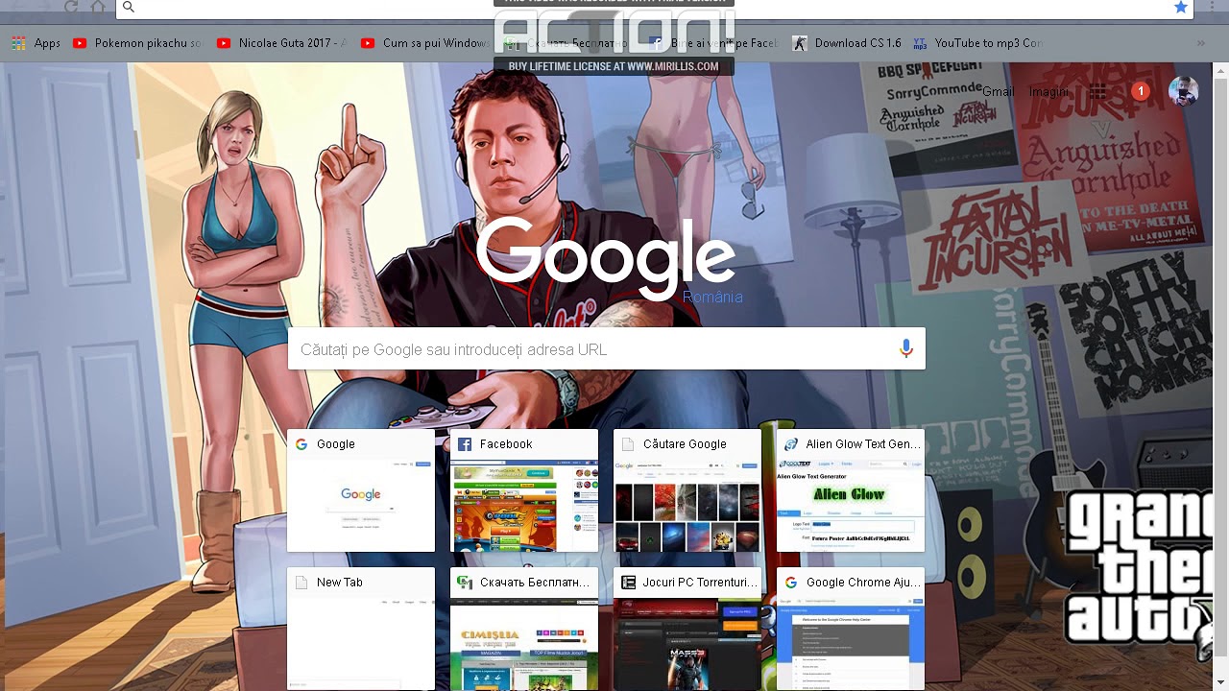The height and width of the screenshot is (691, 1229).
Task: Open the Google Chrome Ajutor tile
Action: pyautogui.click(x=851, y=629)
